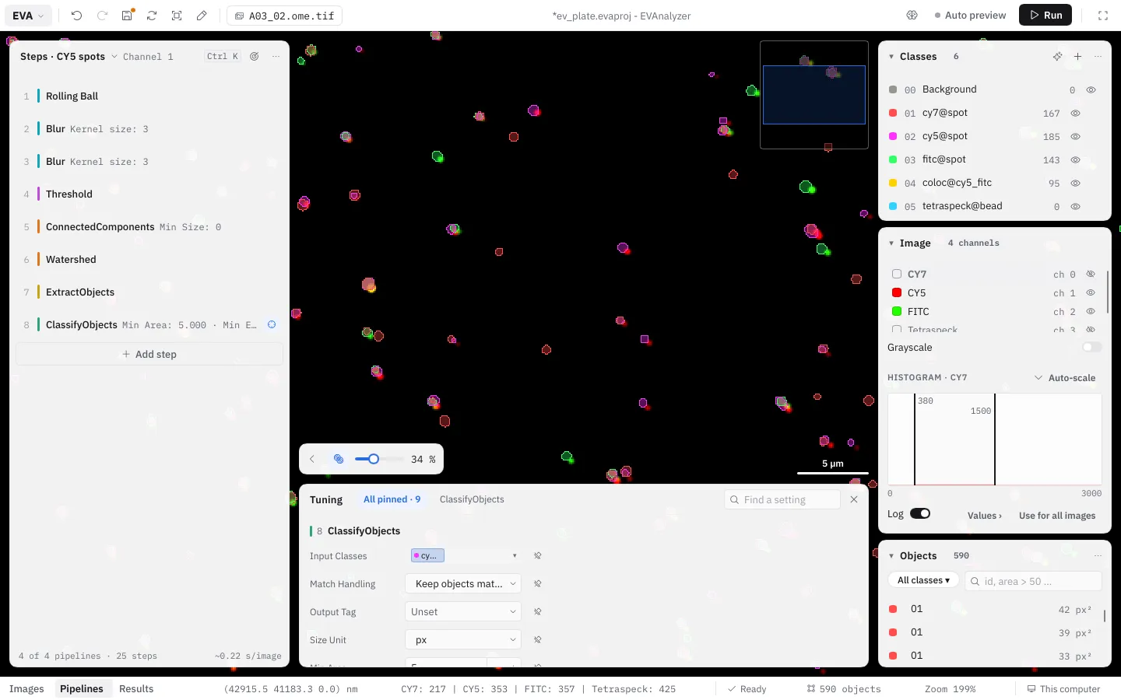The width and height of the screenshot is (1121, 700).
Task: Open the Size Unit dropdown
Action: click(x=463, y=639)
